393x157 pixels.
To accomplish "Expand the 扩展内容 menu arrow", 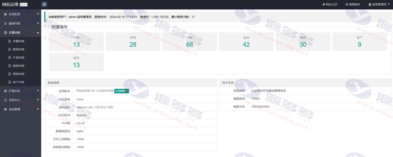I will pyautogui.click(x=38, y=91).
